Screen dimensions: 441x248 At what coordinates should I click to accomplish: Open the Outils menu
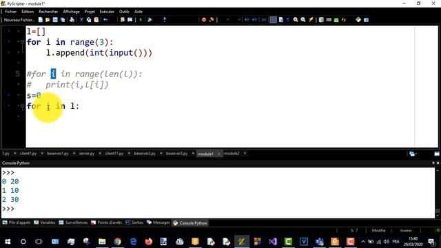(x=124, y=12)
